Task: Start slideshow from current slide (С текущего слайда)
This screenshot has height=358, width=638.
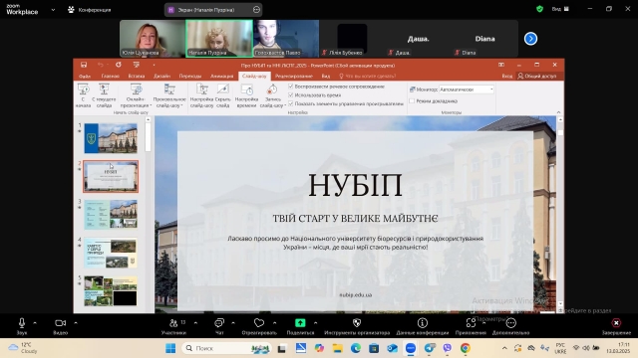Action: (104, 95)
